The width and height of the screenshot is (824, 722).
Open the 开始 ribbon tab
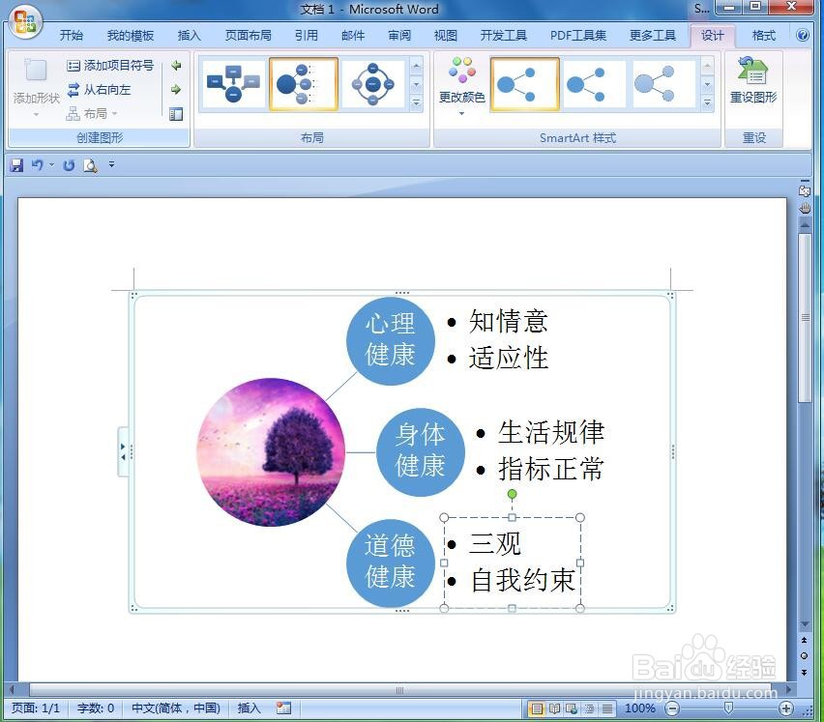click(x=72, y=35)
